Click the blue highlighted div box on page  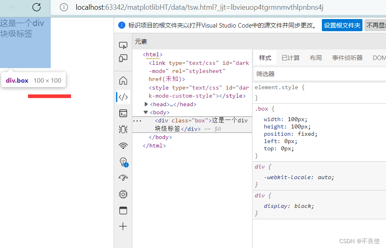[x=25, y=43]
